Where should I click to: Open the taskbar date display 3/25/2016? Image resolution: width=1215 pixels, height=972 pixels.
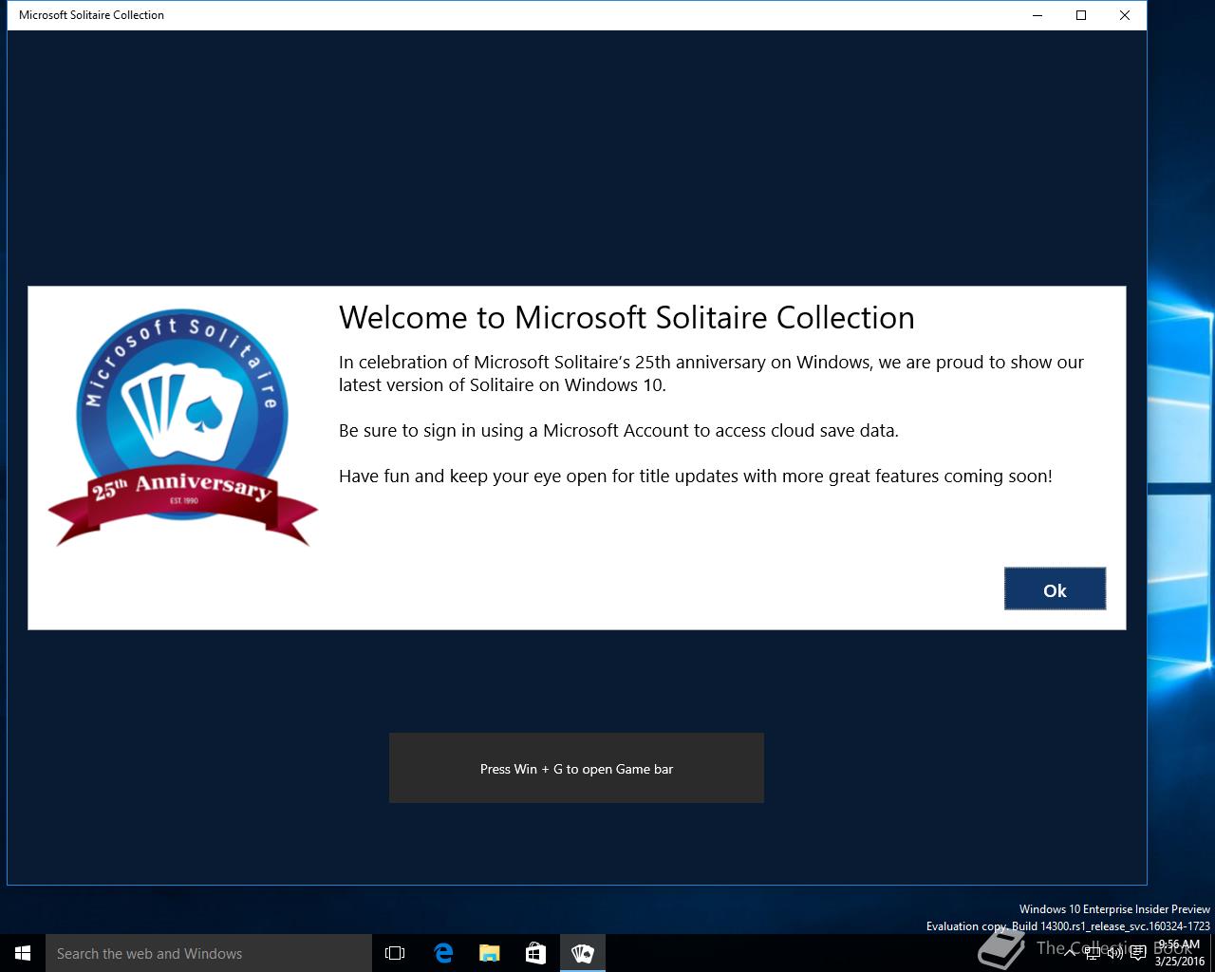[1180, 962]
